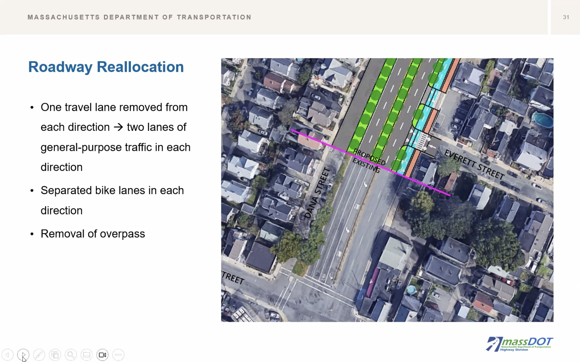580x362 pixels.
Task: Open more slideshow options menu
Action: (x=118, y=355)
